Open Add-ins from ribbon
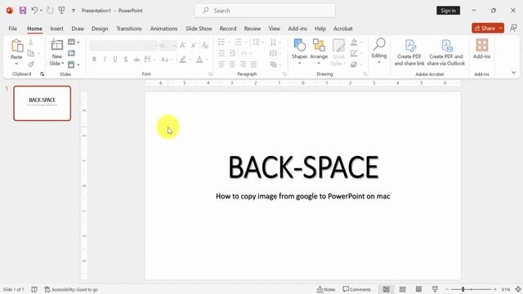 click(481, 49)
